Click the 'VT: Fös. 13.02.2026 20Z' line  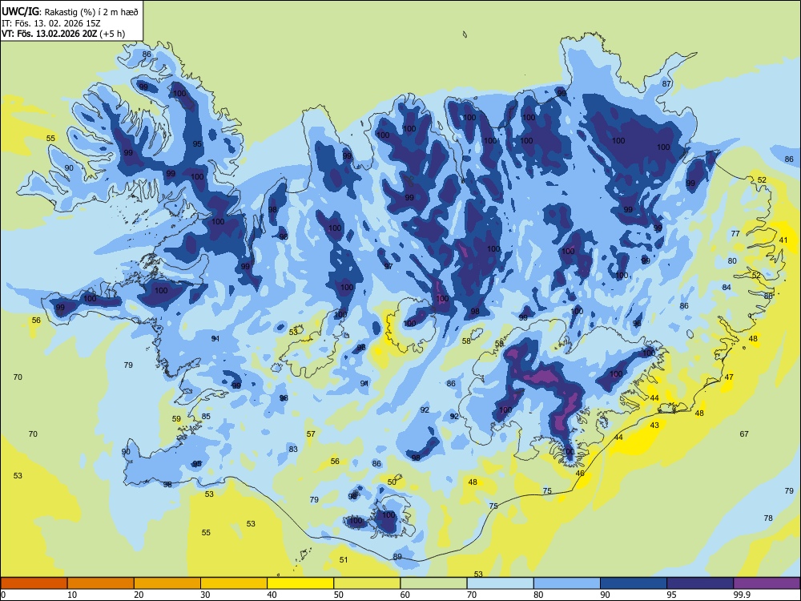coord(49,34)
